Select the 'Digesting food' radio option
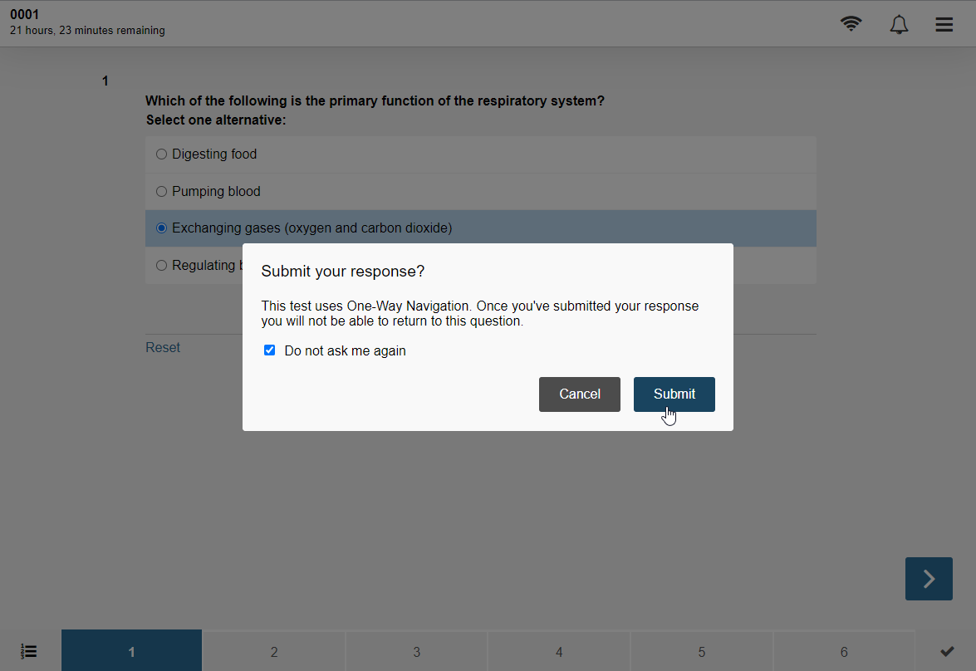 pyautogui.click(x=161, y=154)
